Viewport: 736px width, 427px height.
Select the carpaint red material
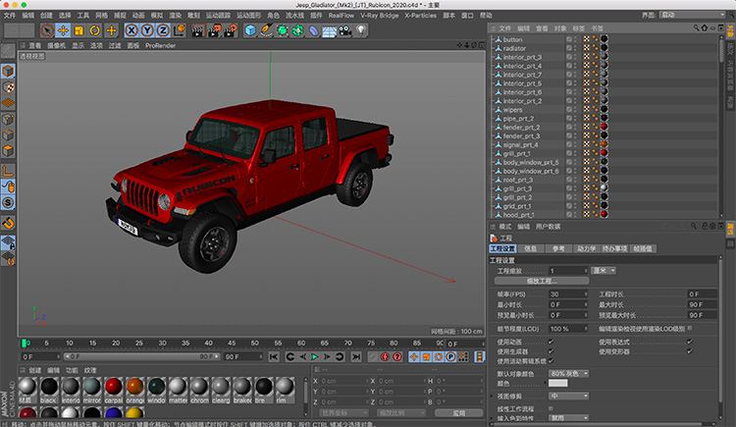pyautogui.click(x=113, y=390)
